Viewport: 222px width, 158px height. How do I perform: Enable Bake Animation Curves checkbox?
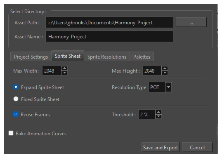[11, 133]
